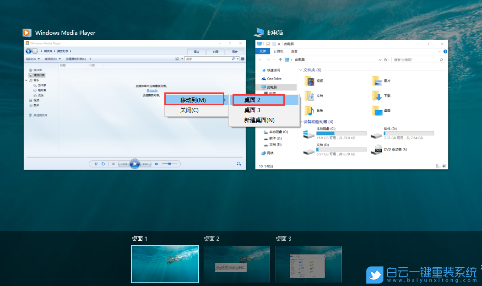Mute audio with the speaker icon

tap(157, 164)
